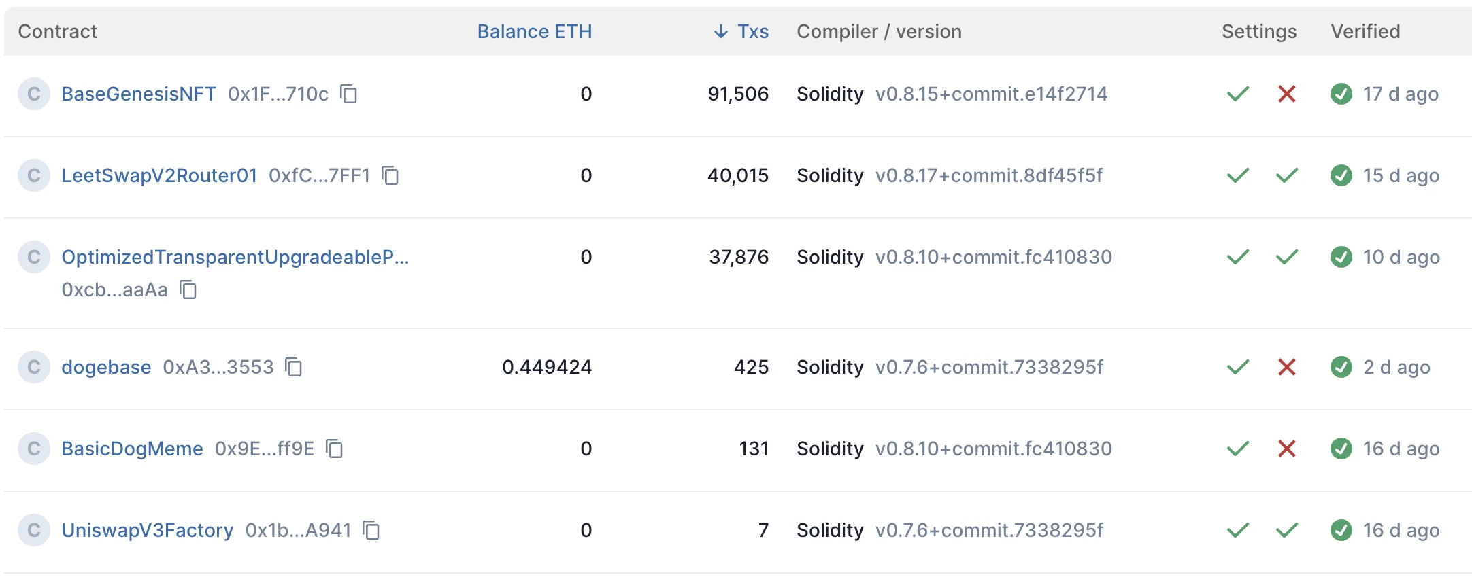Copy the UniswapV3Factory contract address
The width and height of the screenshot is (1472, 579).
[x=371, y=530]
